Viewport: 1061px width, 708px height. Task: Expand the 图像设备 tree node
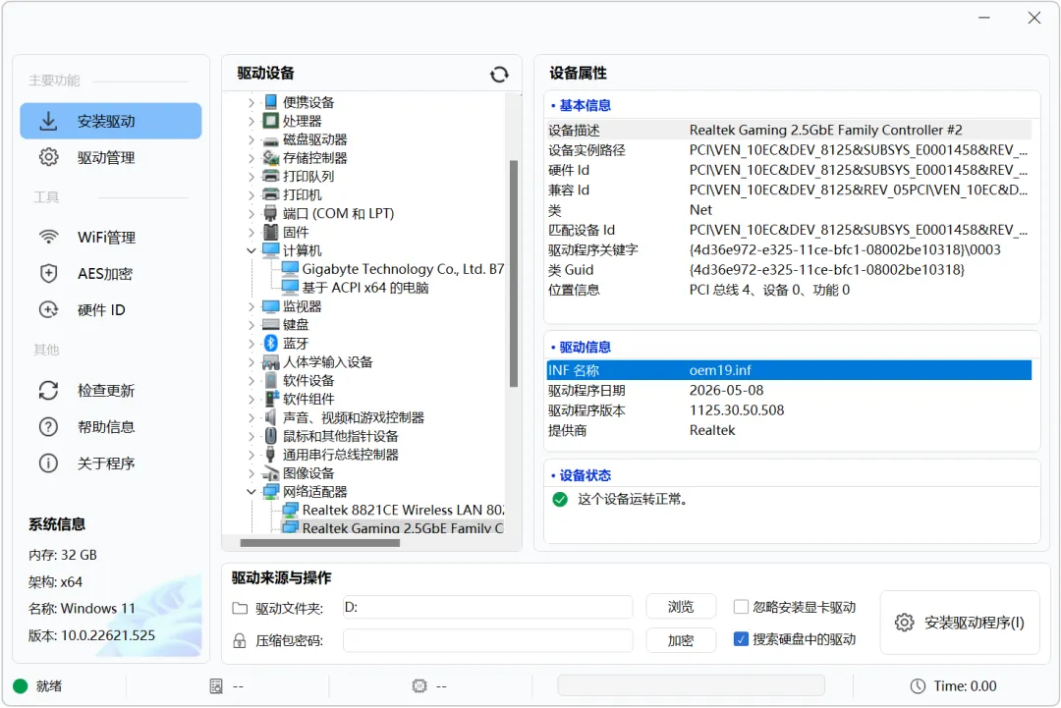coord(251,473)
